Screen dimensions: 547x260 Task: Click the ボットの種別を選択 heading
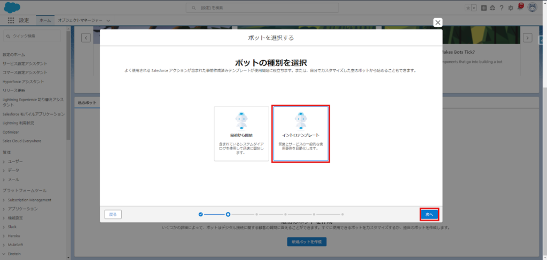click(271, 63)
